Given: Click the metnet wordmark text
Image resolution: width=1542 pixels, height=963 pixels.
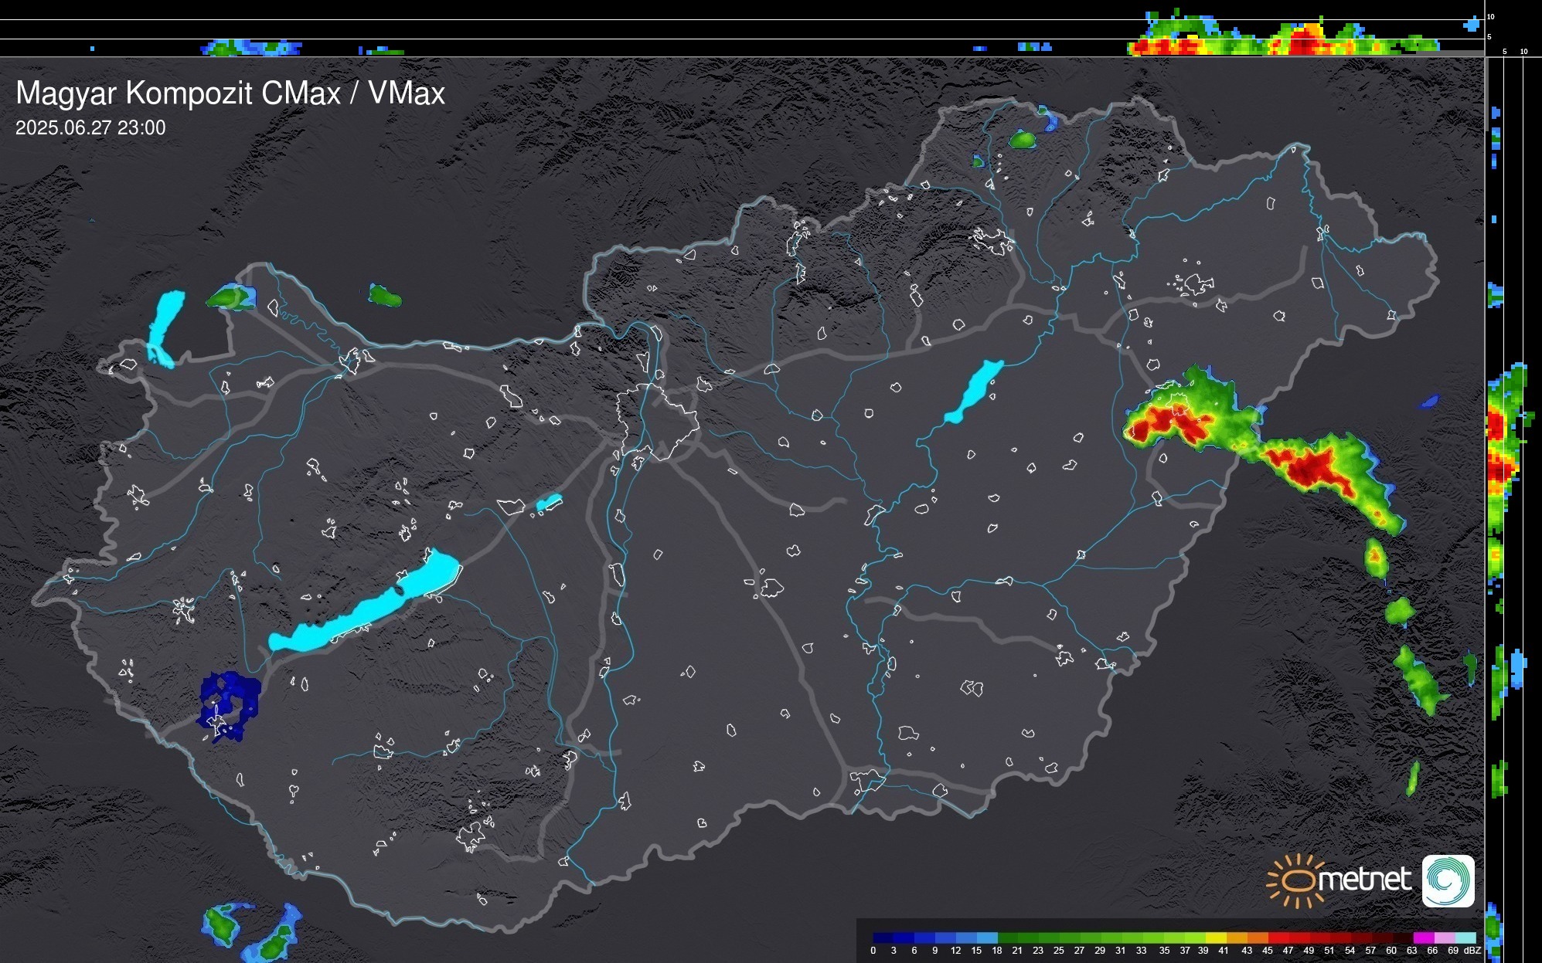Looking at the screenshot, I should [1364, 880].
